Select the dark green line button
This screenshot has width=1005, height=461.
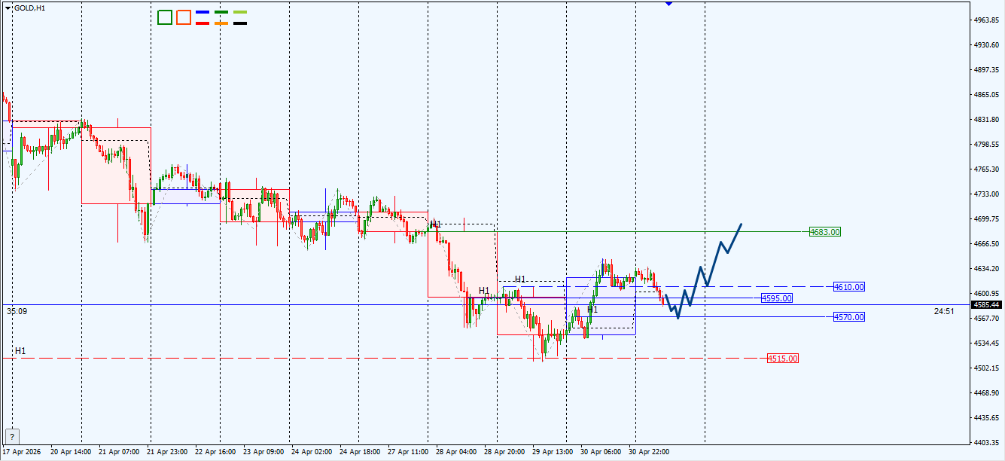(221, 13)
